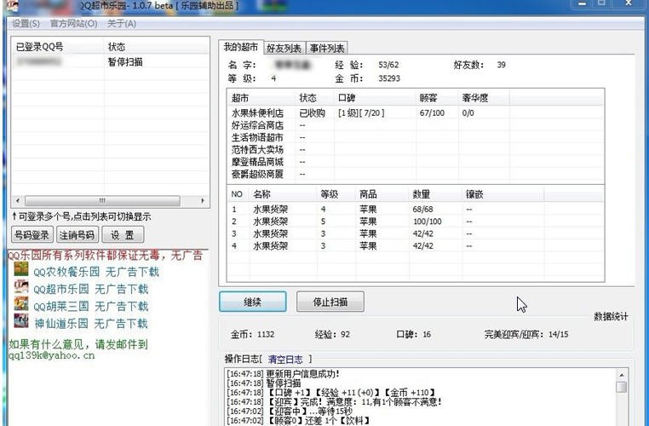Click the 镶嵌 column header
The image size is (649, 426).
click(x=503, y=194)
